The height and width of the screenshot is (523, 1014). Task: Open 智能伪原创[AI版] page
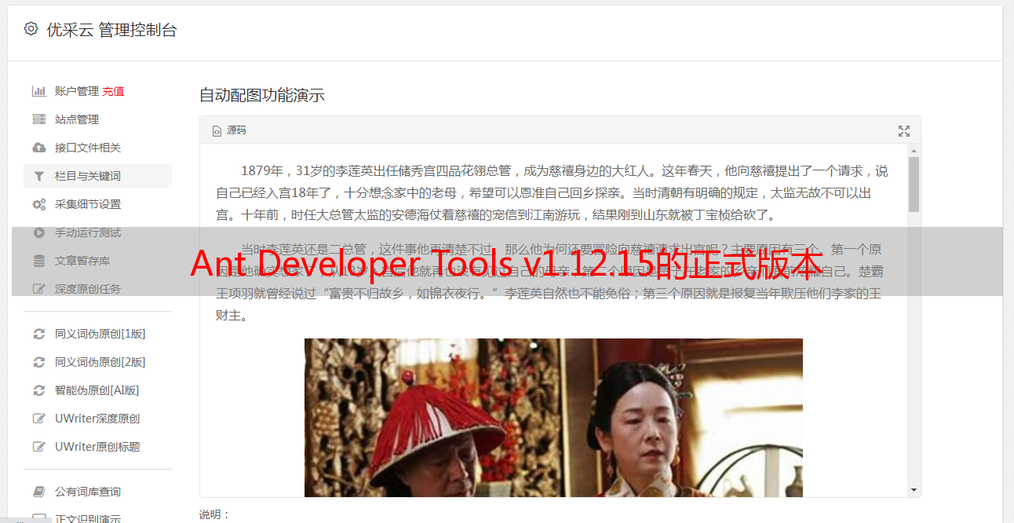97,390
